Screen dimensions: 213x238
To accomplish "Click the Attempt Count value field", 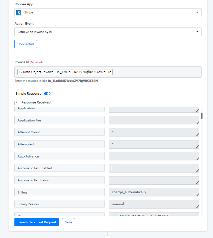I will [x=154, y=132].
